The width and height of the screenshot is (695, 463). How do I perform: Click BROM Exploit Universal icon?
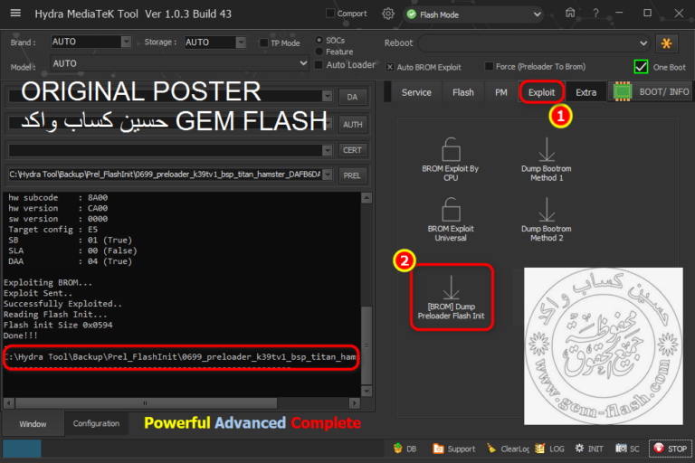(x=451, y=211)
